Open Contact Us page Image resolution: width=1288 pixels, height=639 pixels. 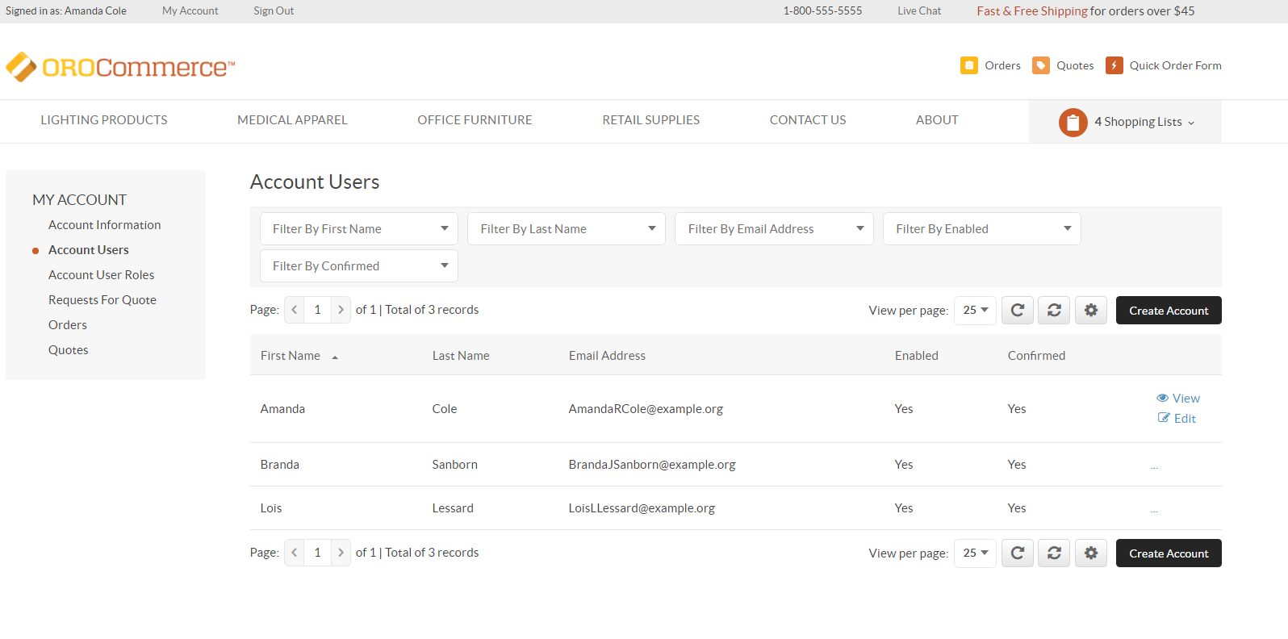pyautogui.click(x=808, y=120)
